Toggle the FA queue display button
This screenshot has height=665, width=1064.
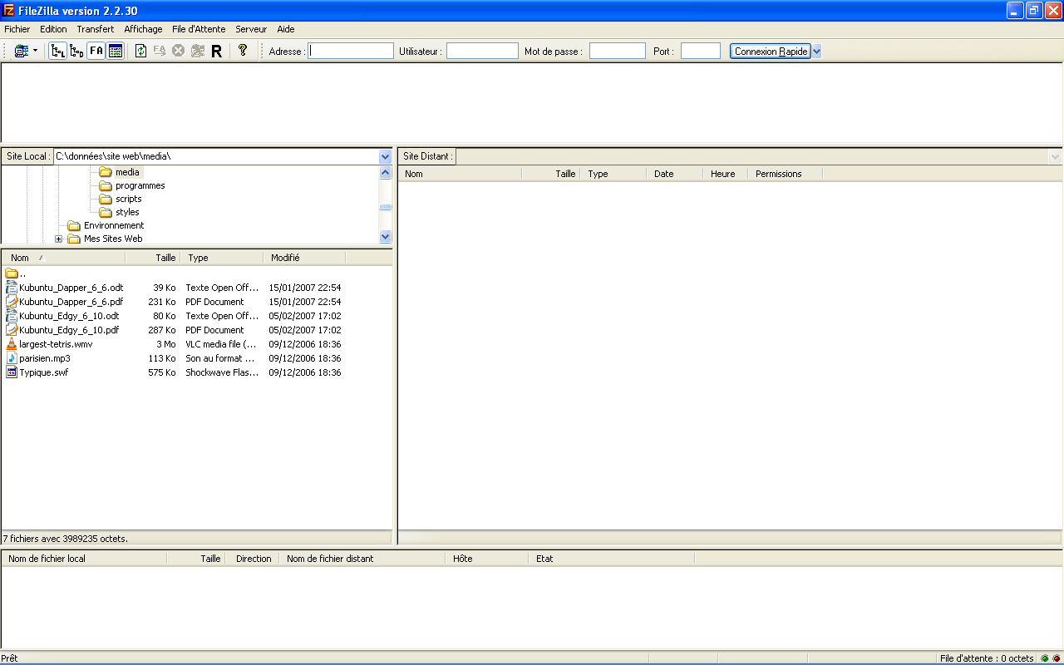96,51
